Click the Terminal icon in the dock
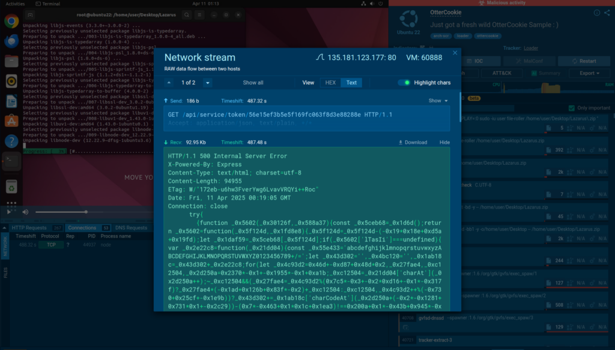This screenshot has width=615, height=350. [11, 161]
